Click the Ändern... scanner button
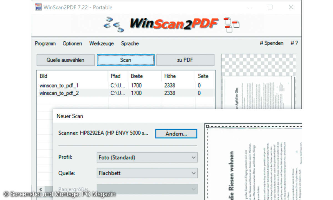Viewport: 333px width, 200px height. [176, 134]
